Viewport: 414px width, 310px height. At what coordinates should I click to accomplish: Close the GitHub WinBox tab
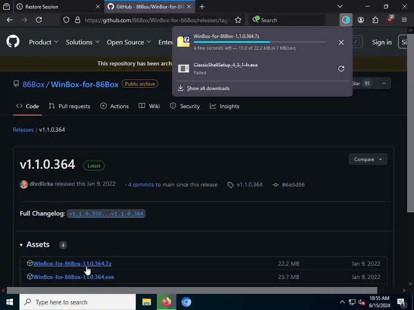coord(189,7)
